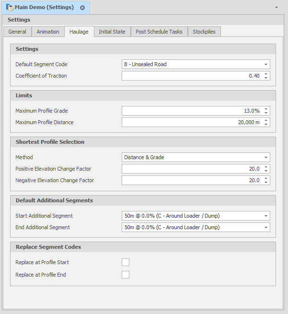Click the Negative Elevation Change Factor field

point(192,181)
